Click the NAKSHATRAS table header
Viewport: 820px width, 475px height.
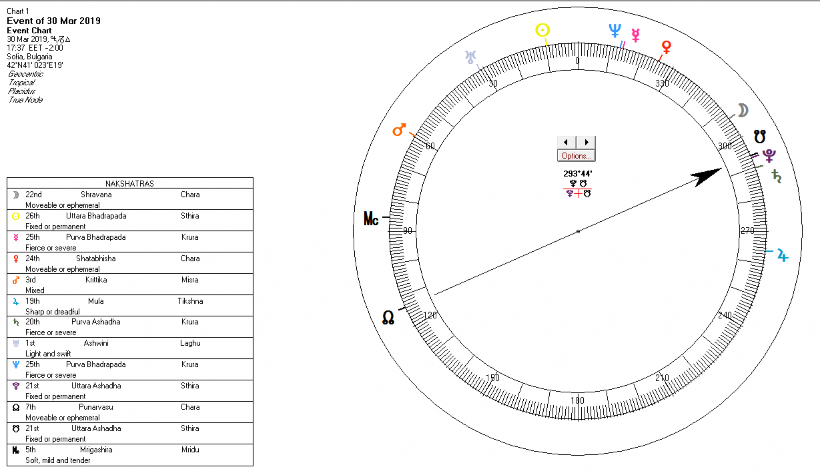tap(130, 184)
